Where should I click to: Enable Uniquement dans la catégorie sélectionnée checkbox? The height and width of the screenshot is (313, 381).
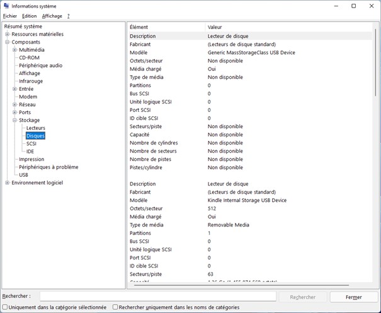(x=5, y=307)
